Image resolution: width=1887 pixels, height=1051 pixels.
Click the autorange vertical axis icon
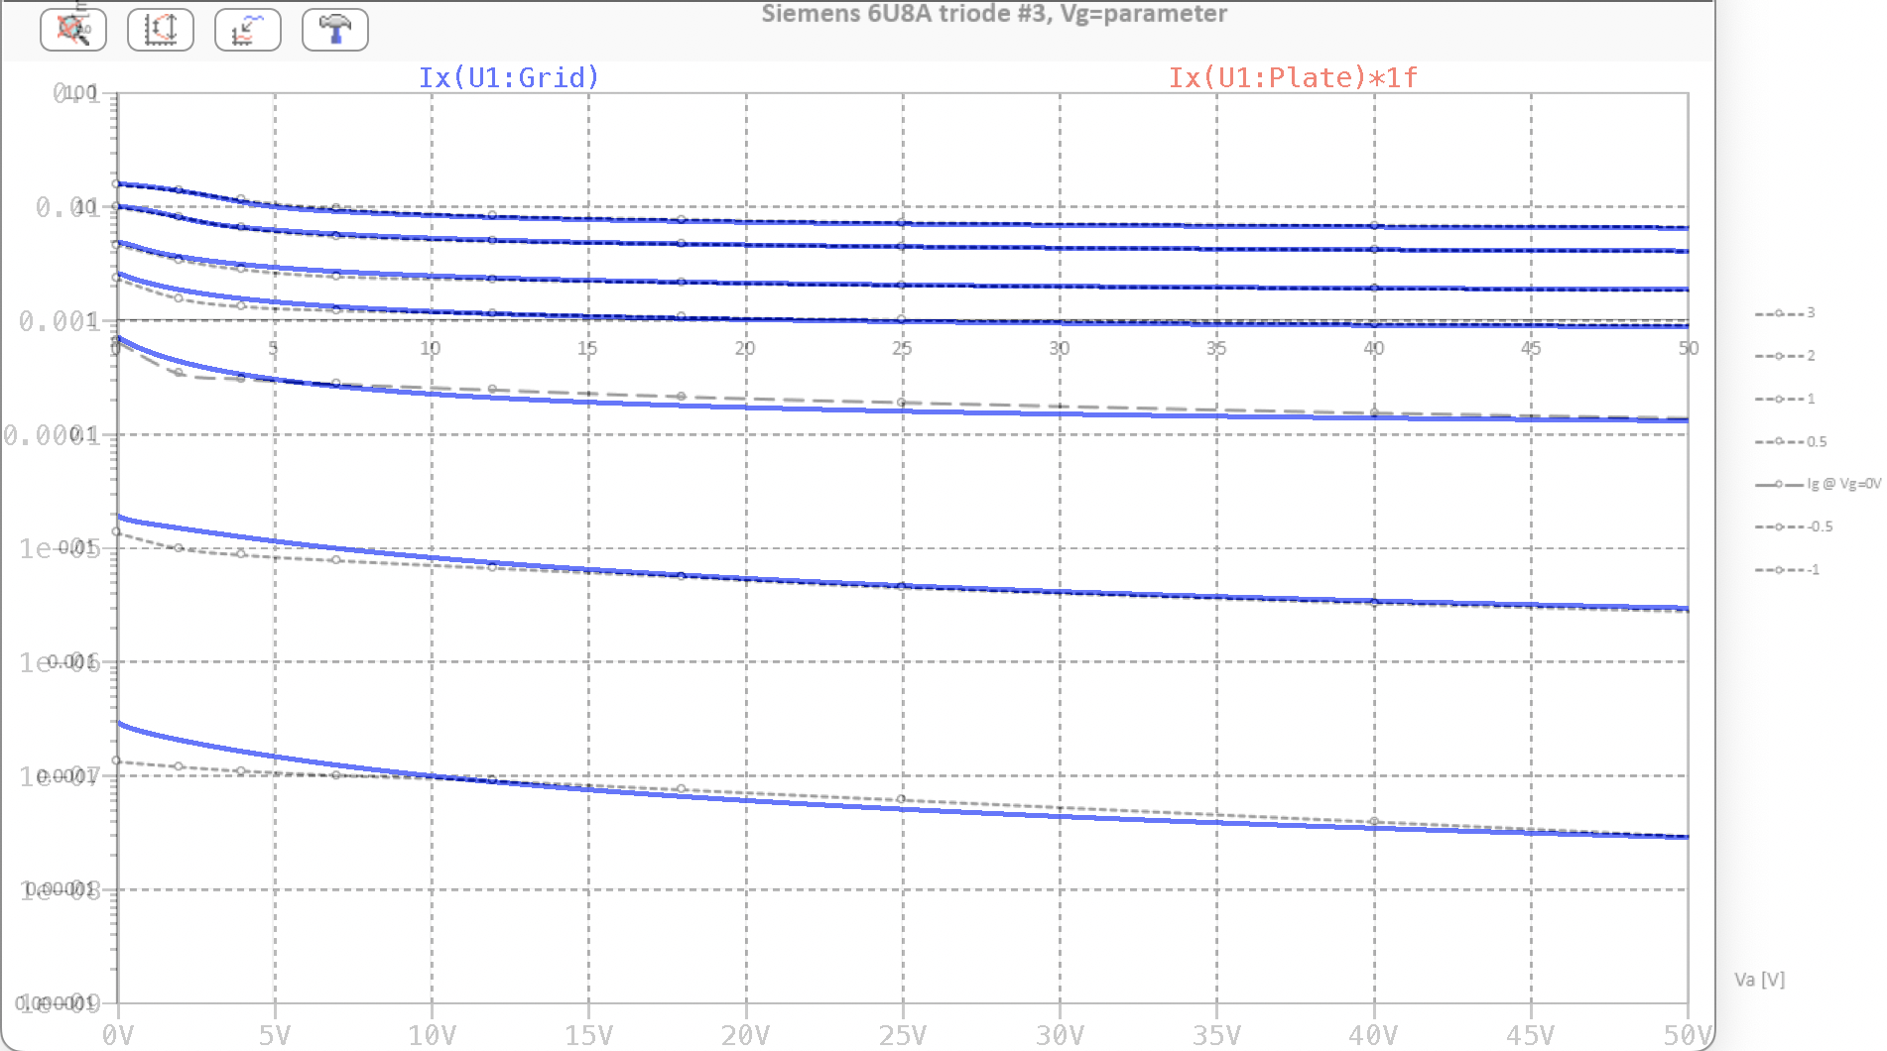161,29
